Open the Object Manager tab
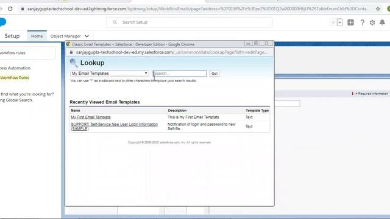 (65, 36)
